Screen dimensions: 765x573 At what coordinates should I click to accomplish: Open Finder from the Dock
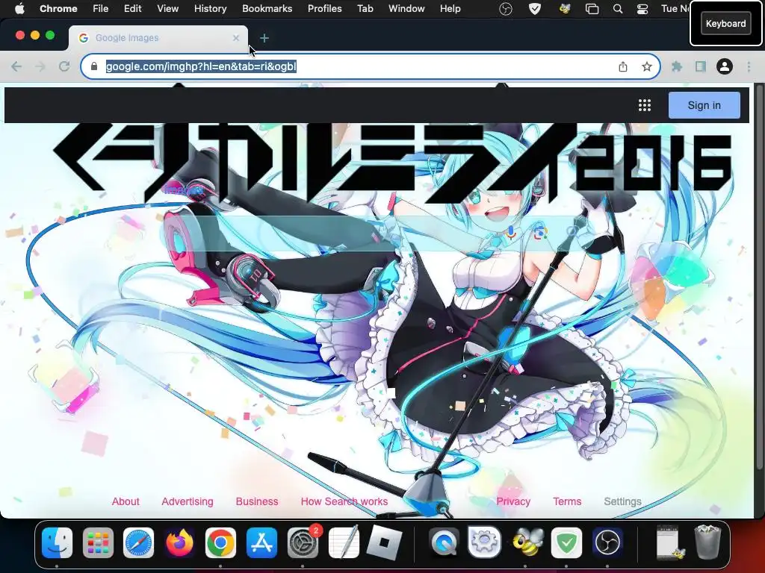pyautogui.click(x=57, y=542)
